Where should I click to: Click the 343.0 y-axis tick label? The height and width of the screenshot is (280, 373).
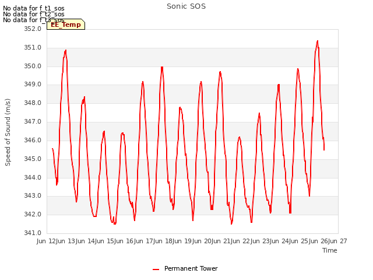[33, 196]
